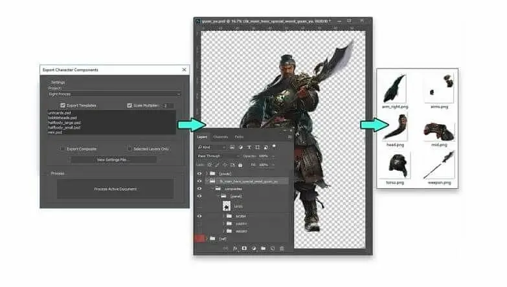Open the Project dropdown in export dialog
507x287 pixels.
click(x=115, y=94)
